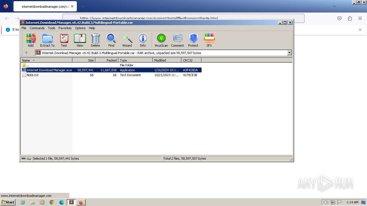Viewport: 367px width, 206px height.
Task: Sort by the Modified column header
Action: 167,60
